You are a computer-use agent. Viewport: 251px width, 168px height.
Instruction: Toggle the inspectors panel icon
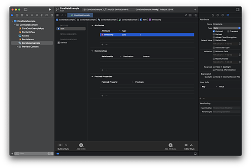(x=238, y=9)
